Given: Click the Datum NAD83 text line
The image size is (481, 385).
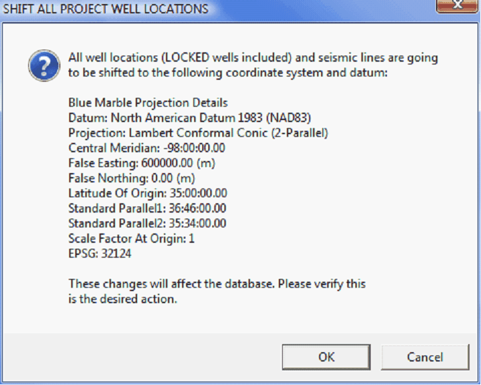Looking at the screenshot, I should pos(189,117).
